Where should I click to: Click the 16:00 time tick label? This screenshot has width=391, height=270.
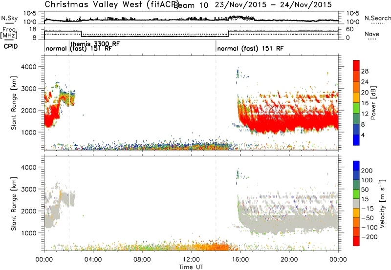pos(240,260)
